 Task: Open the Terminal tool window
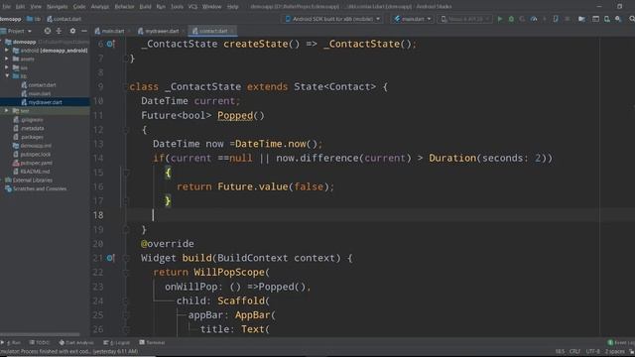point(152,342)
